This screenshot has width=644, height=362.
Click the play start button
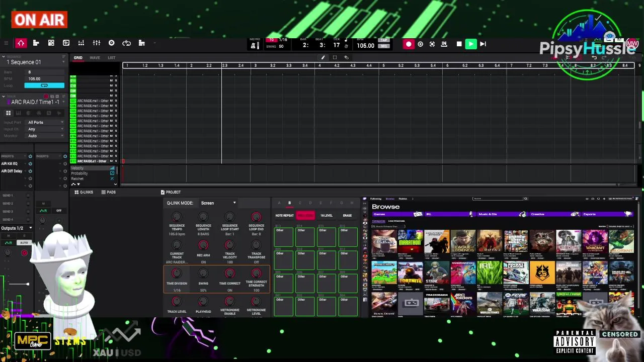pyautogui.click(x=483, y=44)
